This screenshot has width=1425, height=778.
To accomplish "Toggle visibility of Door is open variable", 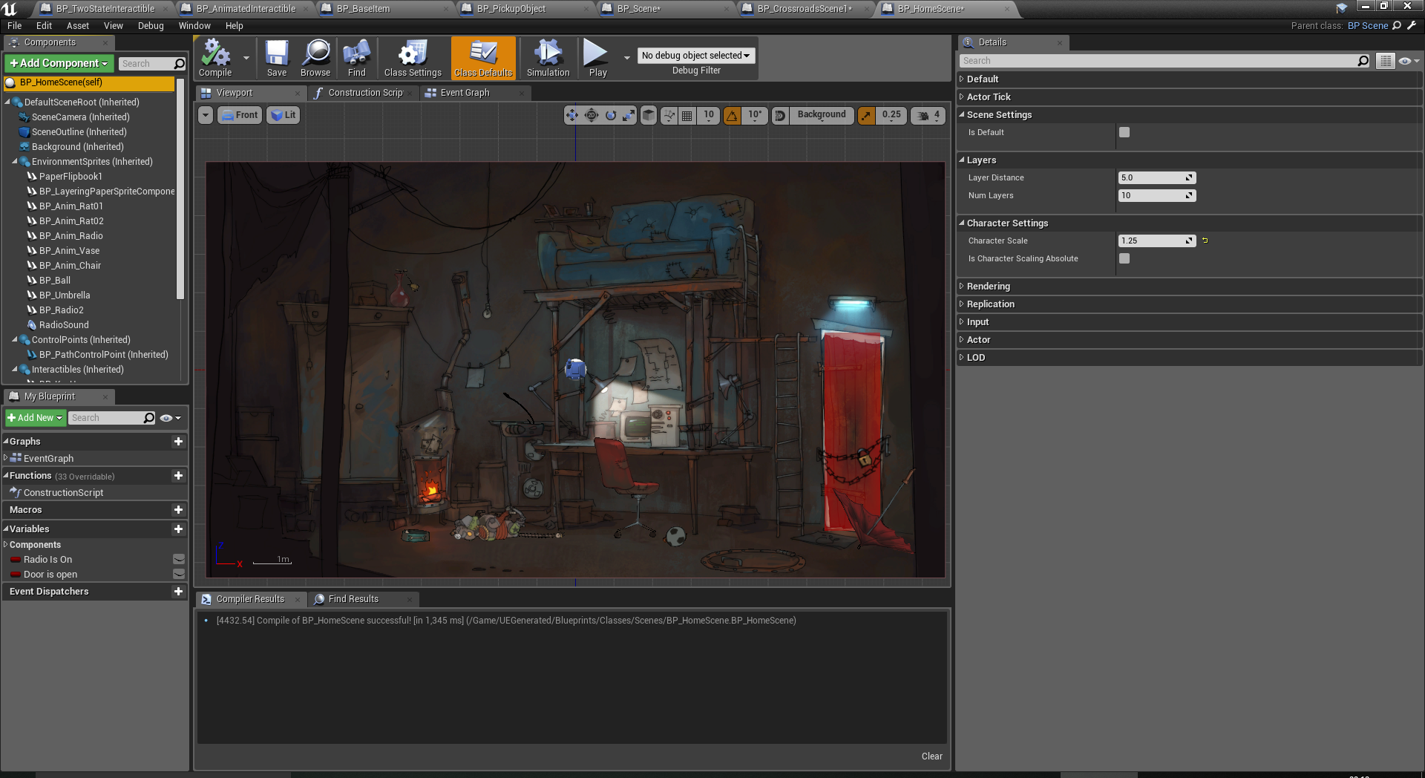I will coord(179,574).
